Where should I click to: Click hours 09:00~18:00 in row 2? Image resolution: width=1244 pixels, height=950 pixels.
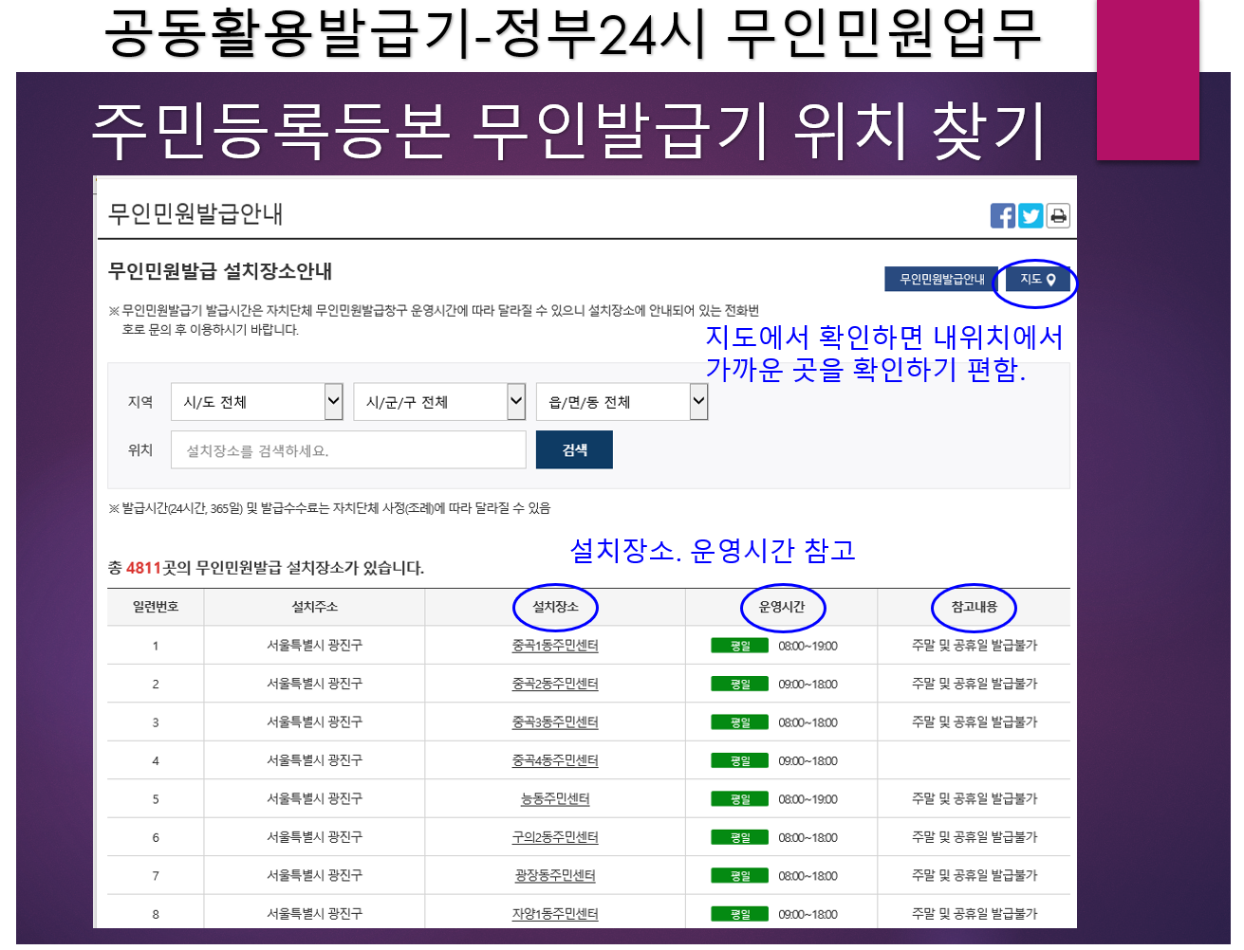click(808, 684)
